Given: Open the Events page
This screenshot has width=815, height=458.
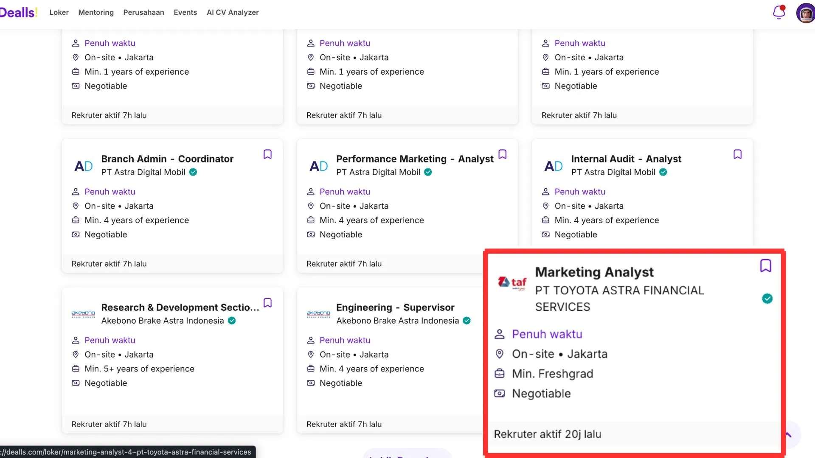Looking at the screenshot, I should tap(185, 12).
